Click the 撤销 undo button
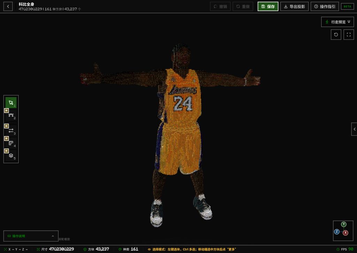 (220, 6)
